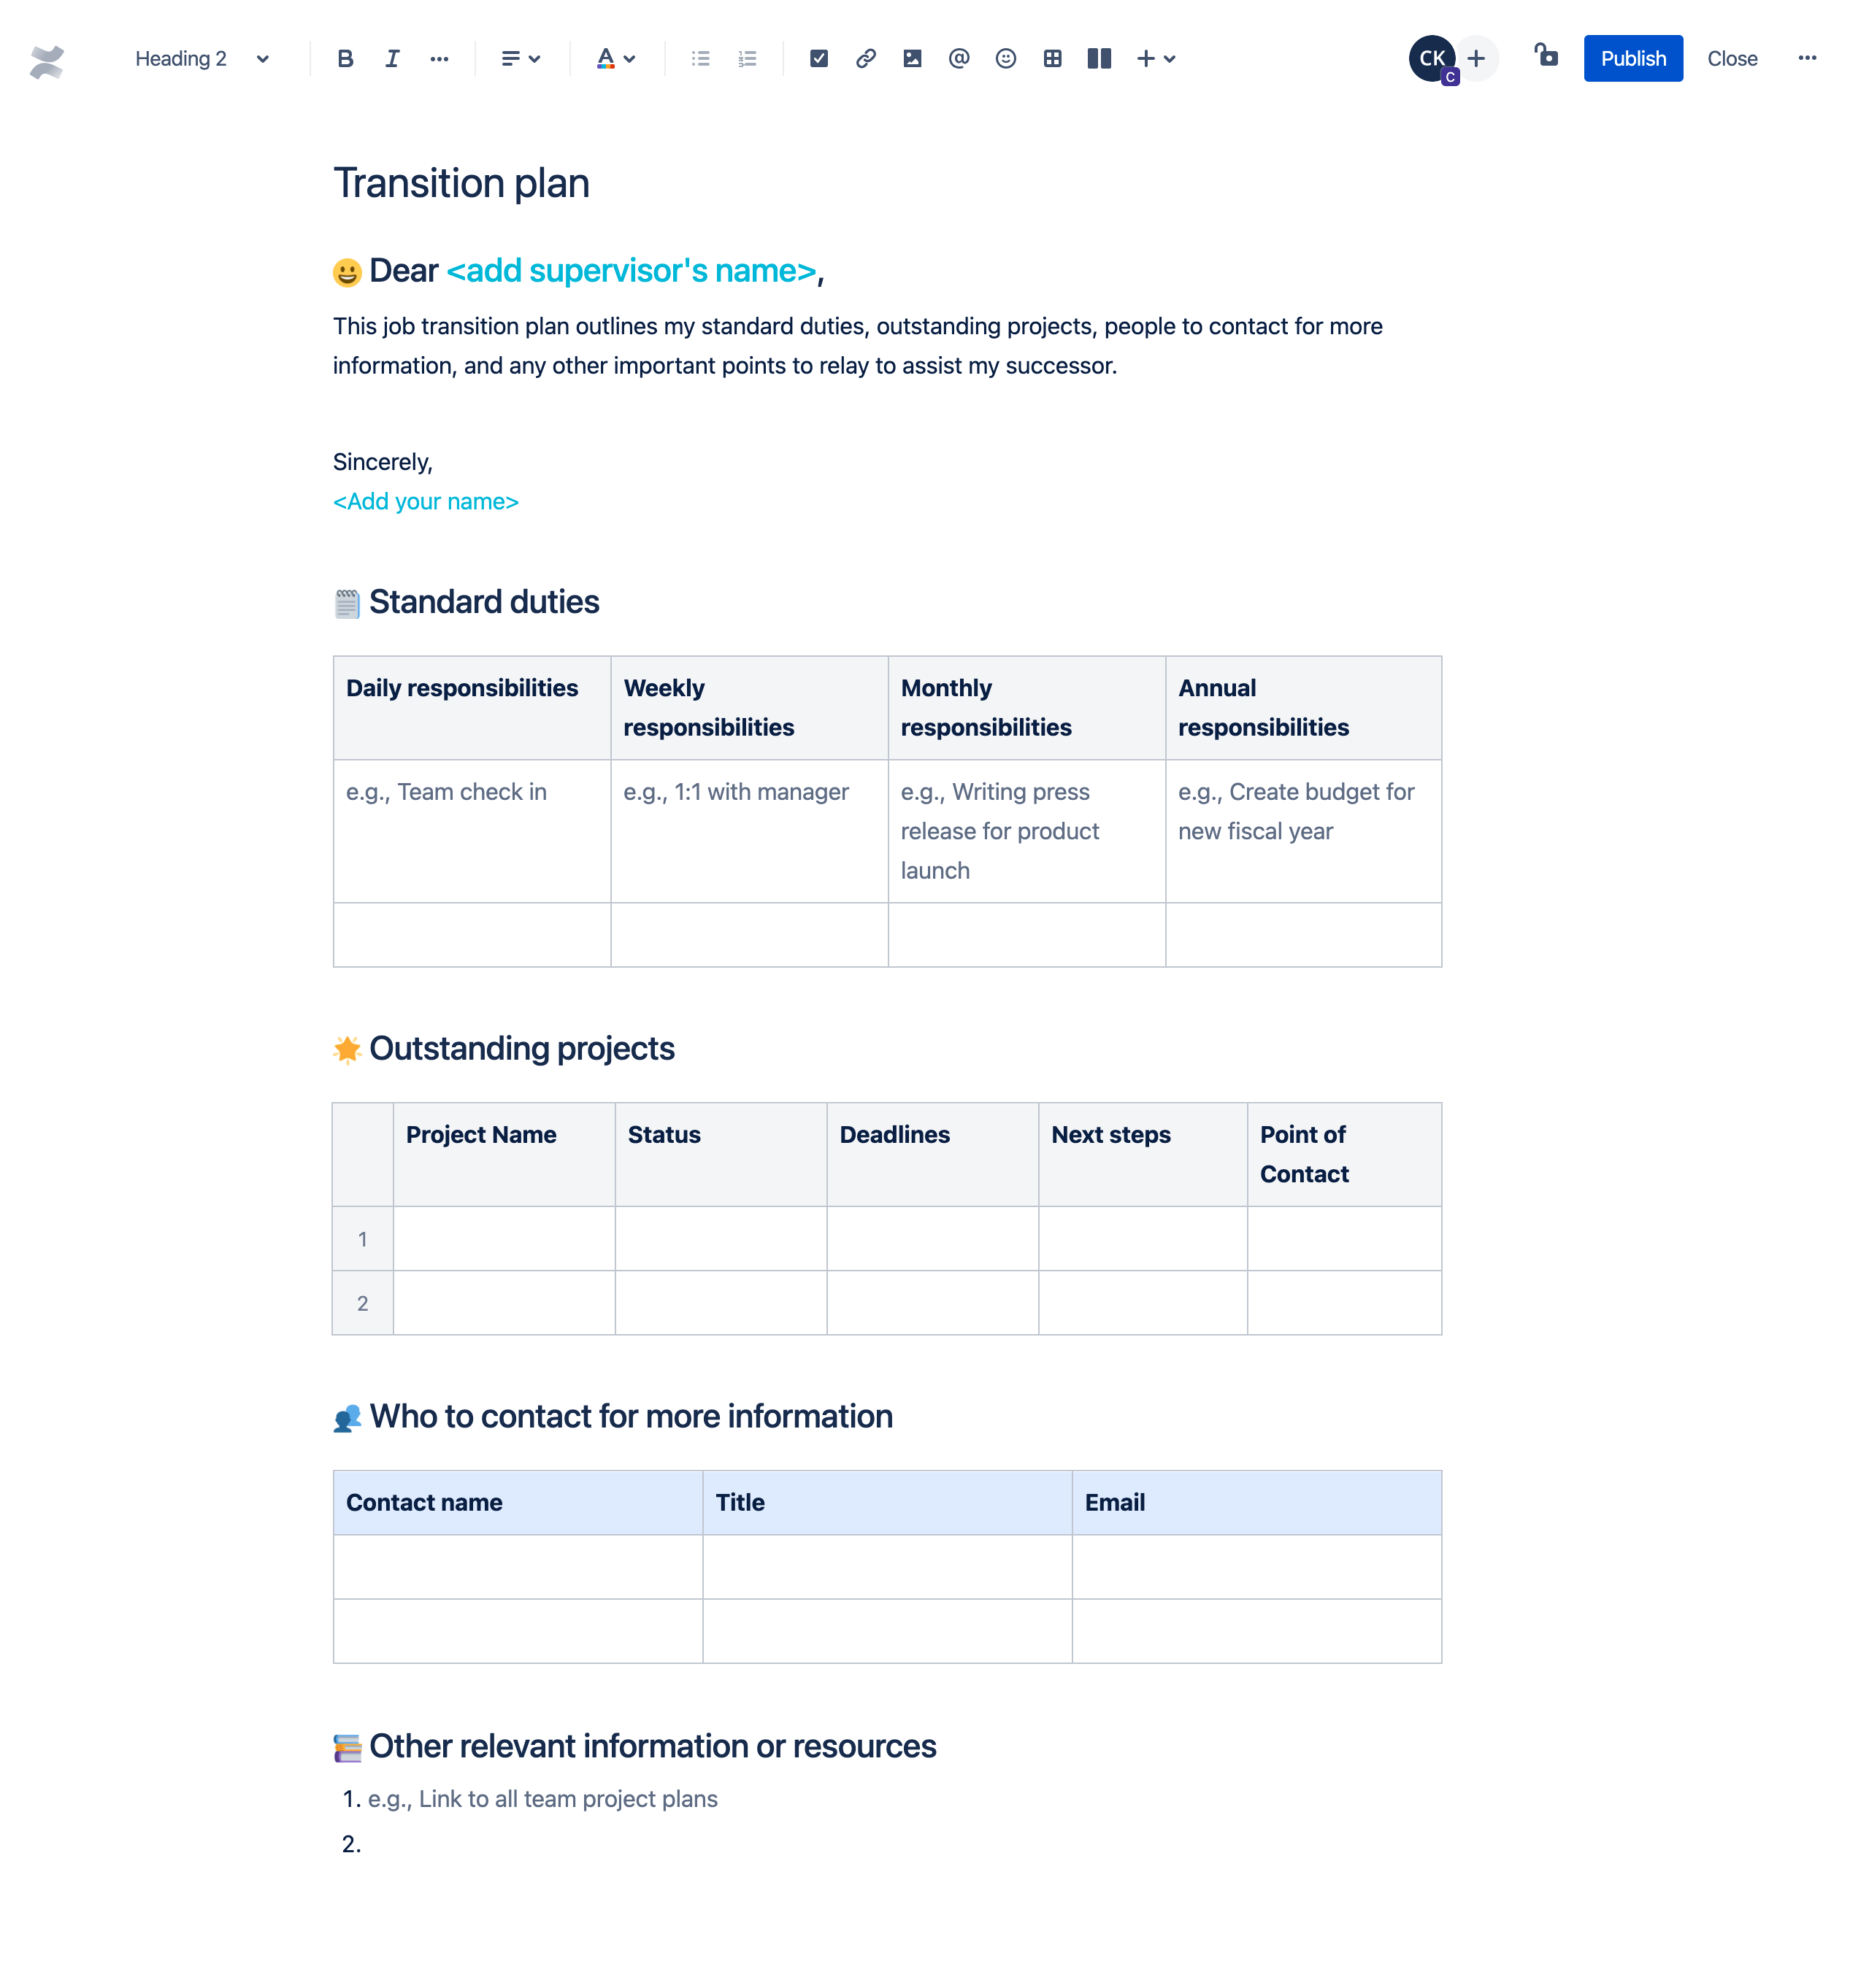1869x1988 pixels.
Task: Click the Publish button
Action: 1632,58
